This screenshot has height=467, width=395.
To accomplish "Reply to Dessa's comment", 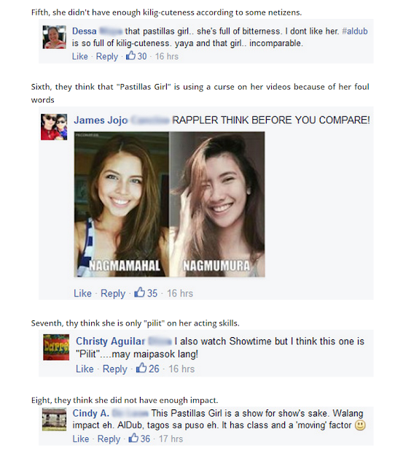I will point(107,56).
